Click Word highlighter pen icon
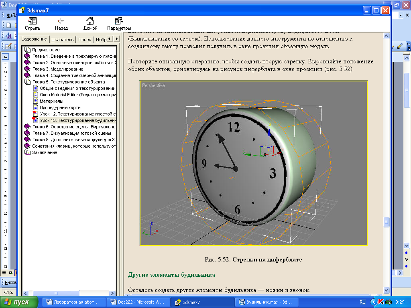The image size is (411, 308). click(400, 46)
